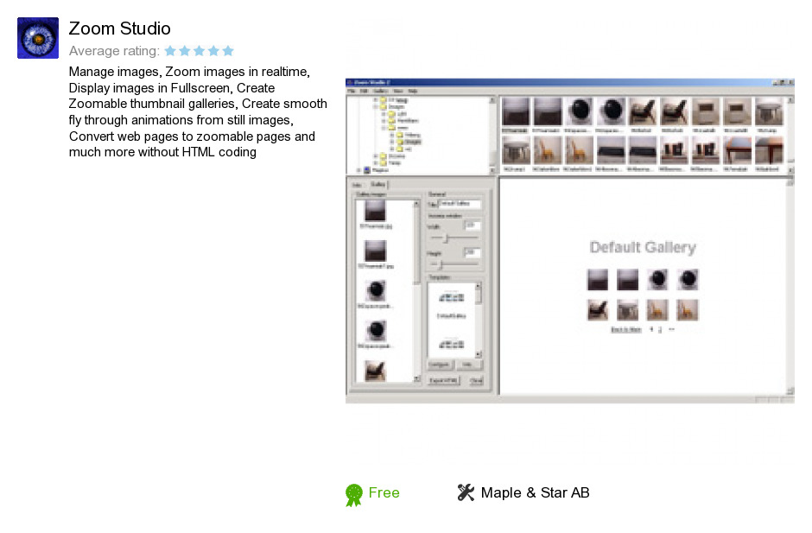Select the highlighted folder in the tree
This screenshot has height=533, width=812.
413,142
